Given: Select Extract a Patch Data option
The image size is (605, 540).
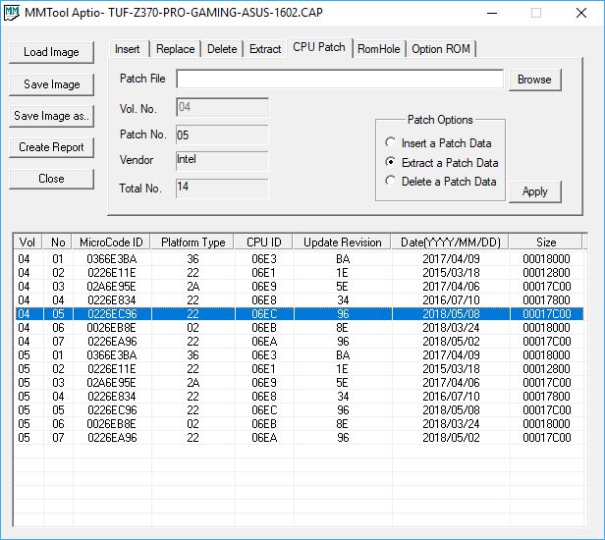Looking at the screenshot, I should pyautogui.click(x=442, y=162).
